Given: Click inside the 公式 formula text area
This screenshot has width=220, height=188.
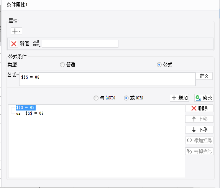Looking at the screenshot, I should [107, 79].
